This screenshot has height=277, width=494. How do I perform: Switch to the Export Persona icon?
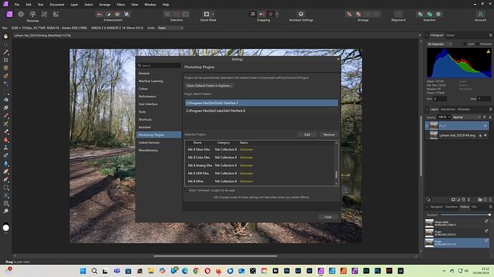56,14
